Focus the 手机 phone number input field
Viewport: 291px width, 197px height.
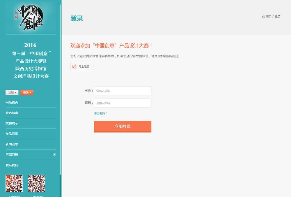123,91
